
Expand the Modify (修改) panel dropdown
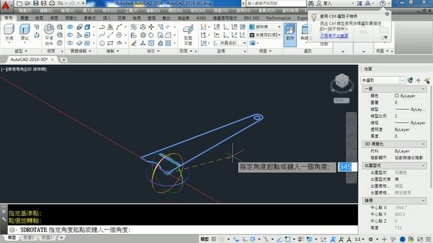(x=153, y=51)
